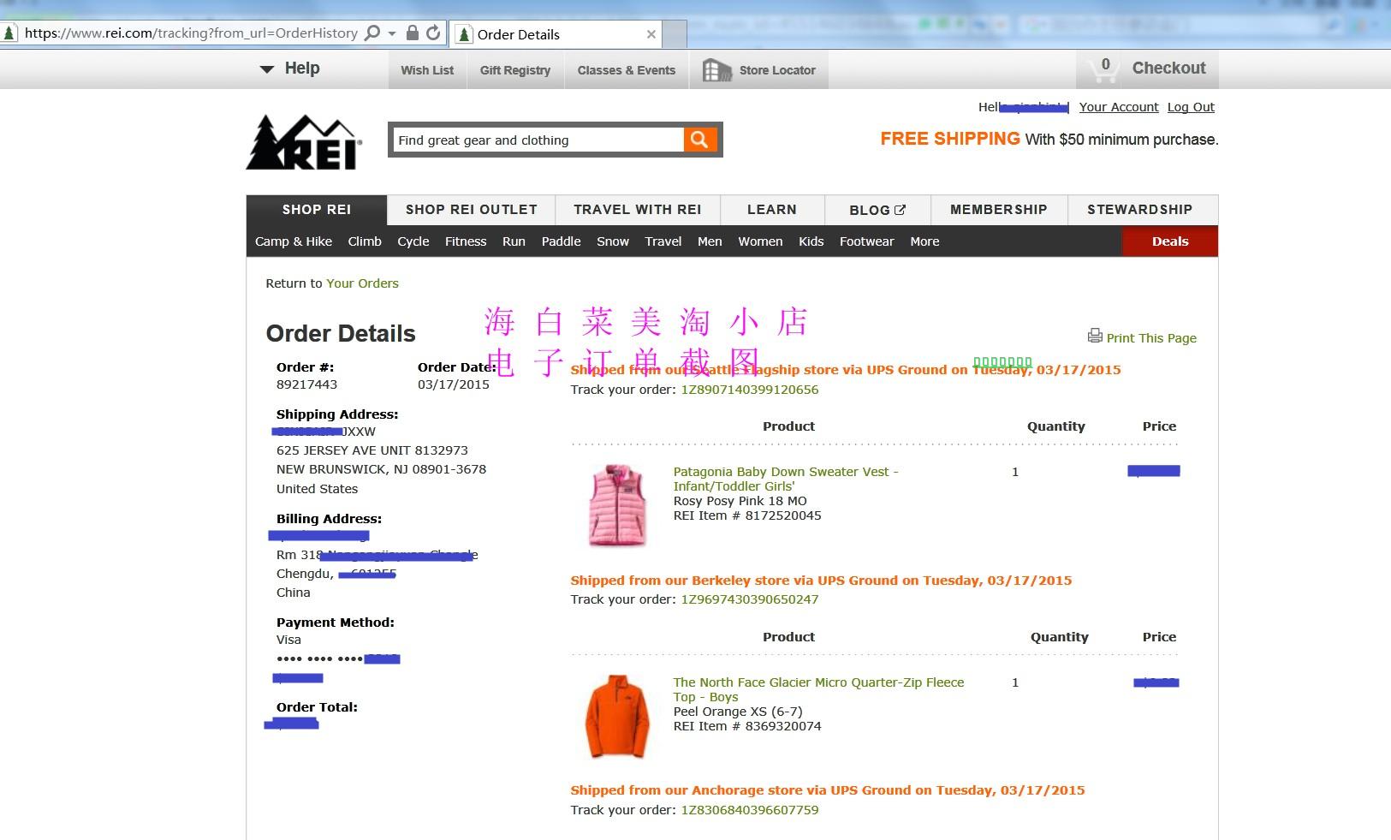This screenshot has width=1391, height=840.
Task: Open the Camp & Hike category
Action: click(294, 241)
